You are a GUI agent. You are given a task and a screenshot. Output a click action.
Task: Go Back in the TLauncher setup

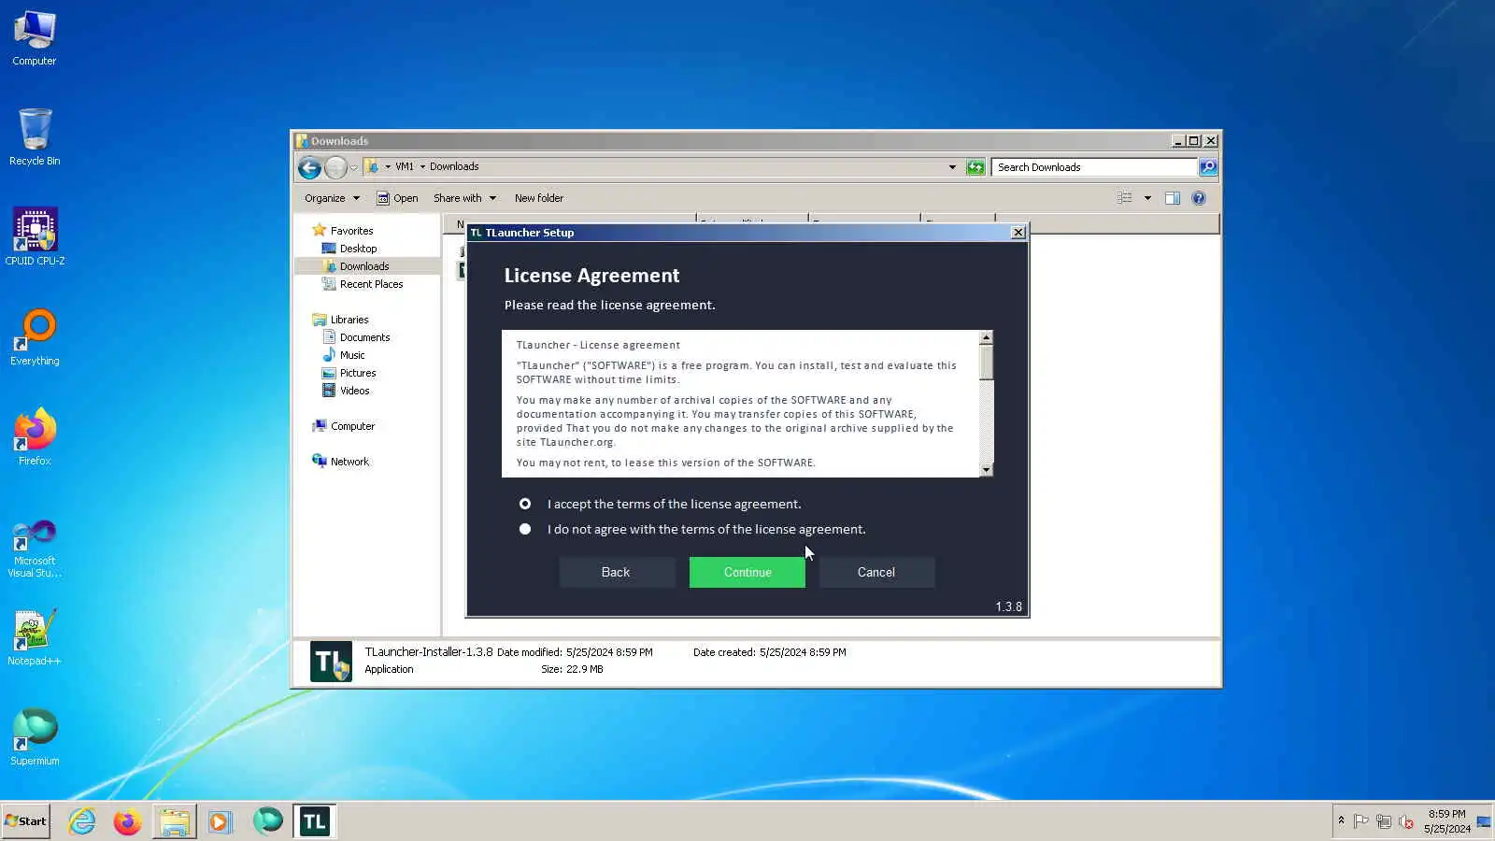(x=616, y=572)
